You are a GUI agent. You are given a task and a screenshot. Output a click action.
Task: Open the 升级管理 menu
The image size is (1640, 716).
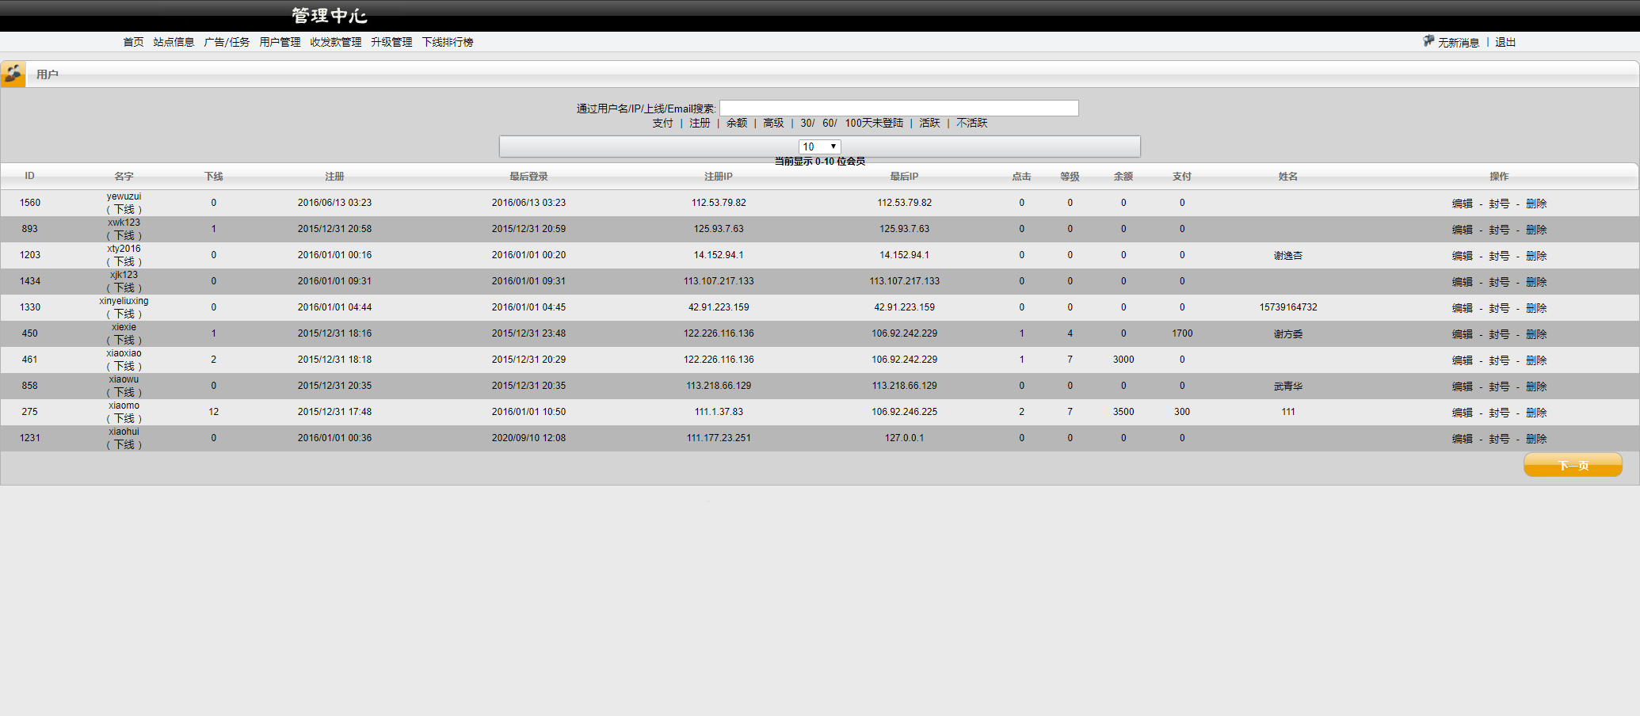tap(391, 42)
